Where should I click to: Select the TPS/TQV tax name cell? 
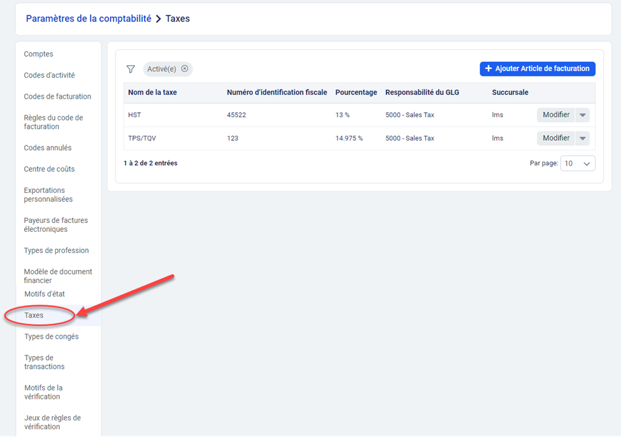click(x=142, y=138)
